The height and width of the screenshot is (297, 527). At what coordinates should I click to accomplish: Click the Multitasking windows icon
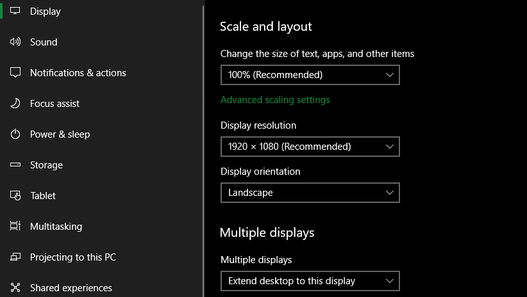pos(16,227)
